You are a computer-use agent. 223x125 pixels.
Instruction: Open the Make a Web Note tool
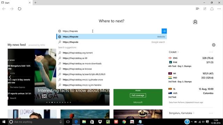pos(205,9)
